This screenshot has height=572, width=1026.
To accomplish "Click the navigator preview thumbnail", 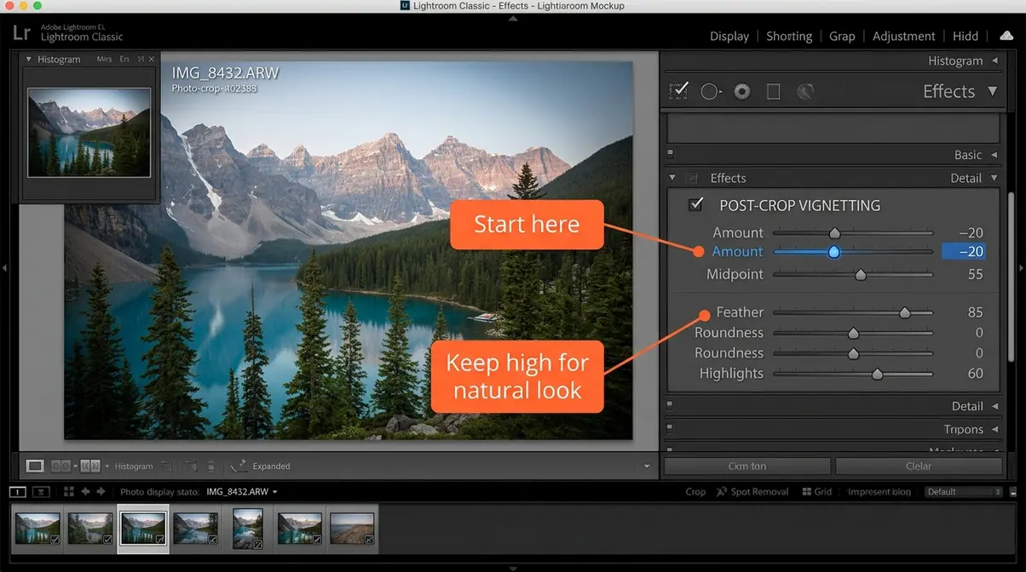I will (89, 133).
